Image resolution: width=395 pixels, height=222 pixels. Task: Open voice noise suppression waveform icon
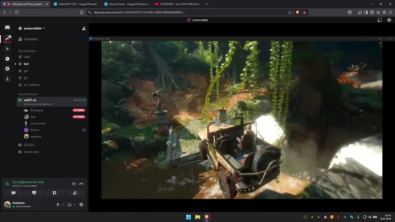point(74,184)
